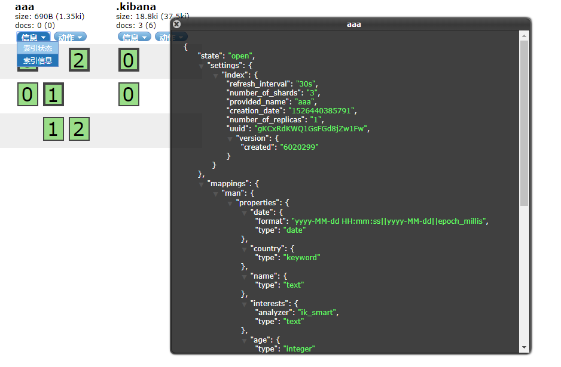Image resolution: width=561 pixels, height=367 pixels.
Task: Open the 动作 dropdown for aaa index
Action: click(70, 37)
